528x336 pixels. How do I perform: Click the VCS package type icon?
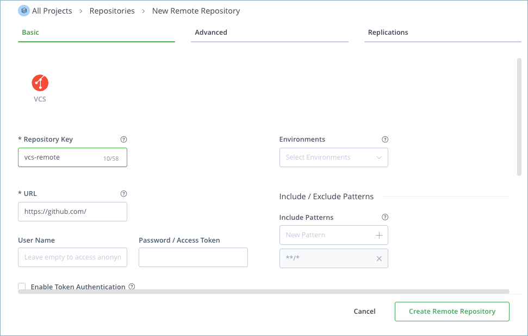(x=40, y=81)
